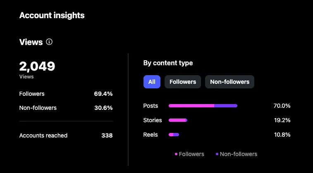Click the 70.0% Posts percentage
This screenshot has height=173, width=313.
tap(282, 106)
